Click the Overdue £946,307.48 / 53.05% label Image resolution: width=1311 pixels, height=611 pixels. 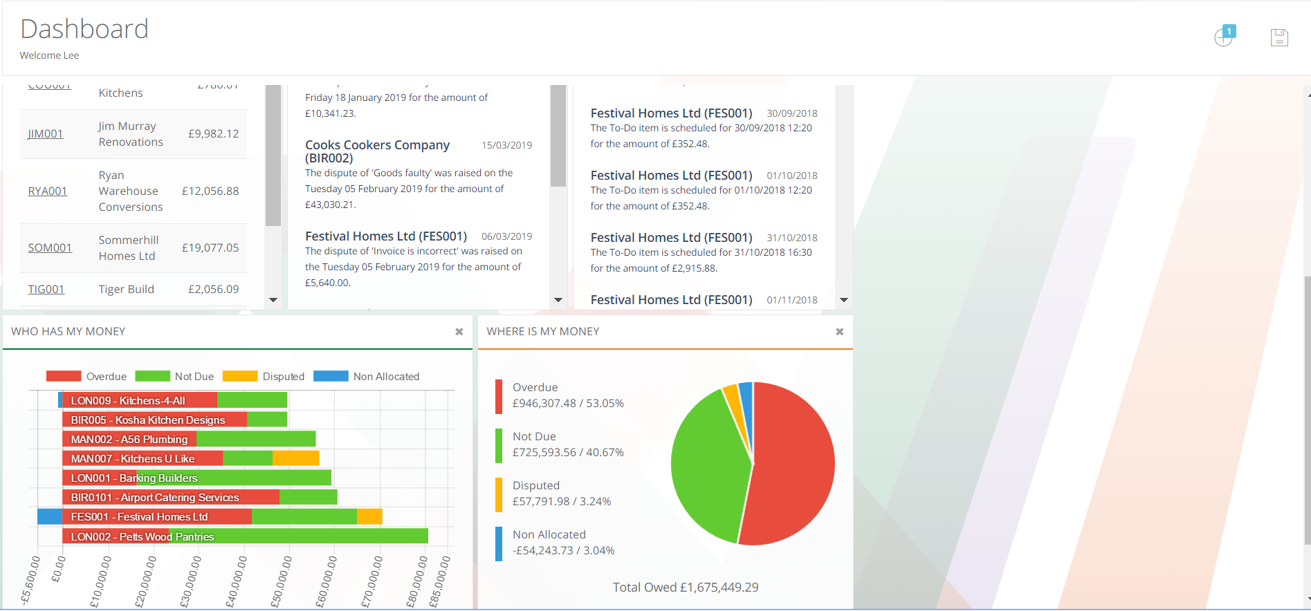[x=568, y=395]
